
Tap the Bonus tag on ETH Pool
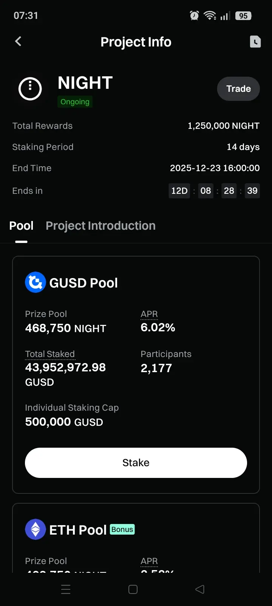(122, 529)
